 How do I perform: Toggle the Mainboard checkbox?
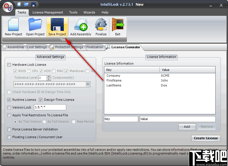[66, 71]
